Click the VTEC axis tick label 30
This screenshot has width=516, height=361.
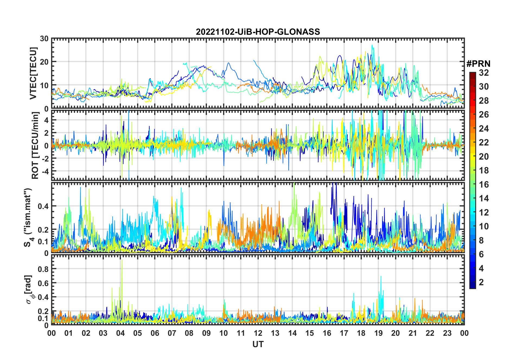(x=44, y=39)
